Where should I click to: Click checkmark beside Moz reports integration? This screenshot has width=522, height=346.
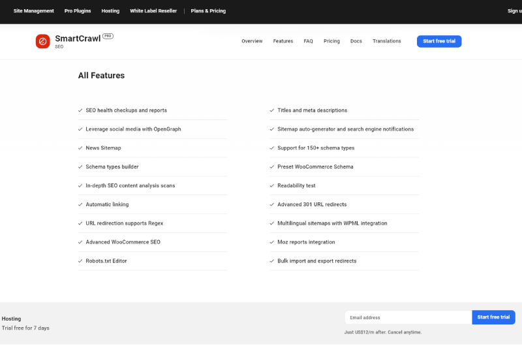click(x=272, y=242)
